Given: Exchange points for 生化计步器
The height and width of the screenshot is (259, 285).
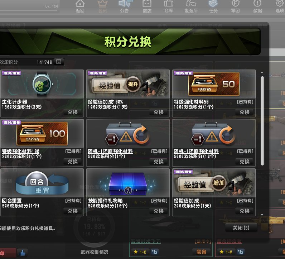Looking at the screenshot, I should 73,112.
